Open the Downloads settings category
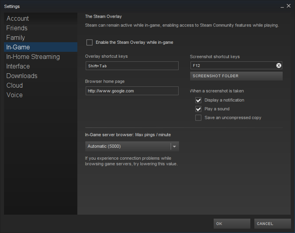Image resolution: width=295 pixels, height=233 pixels. 40,76
